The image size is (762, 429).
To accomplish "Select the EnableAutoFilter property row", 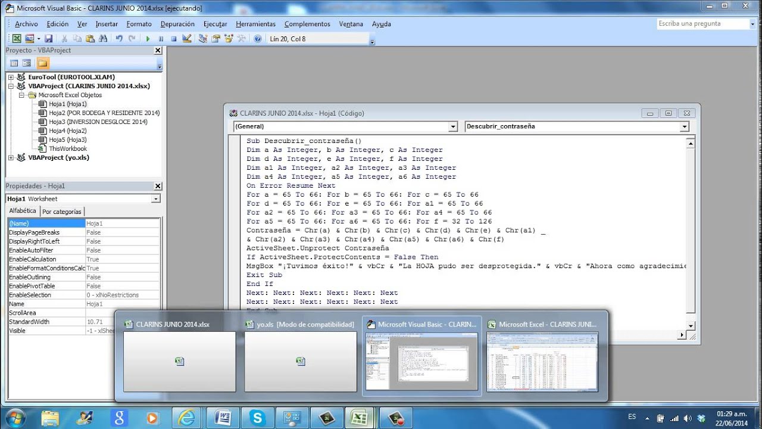I will [x=83, y=250].
